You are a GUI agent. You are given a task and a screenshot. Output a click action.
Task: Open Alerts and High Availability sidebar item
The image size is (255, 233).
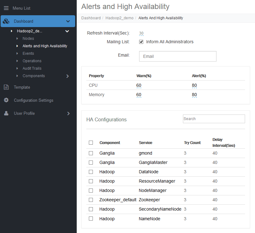tap(45, 46)
